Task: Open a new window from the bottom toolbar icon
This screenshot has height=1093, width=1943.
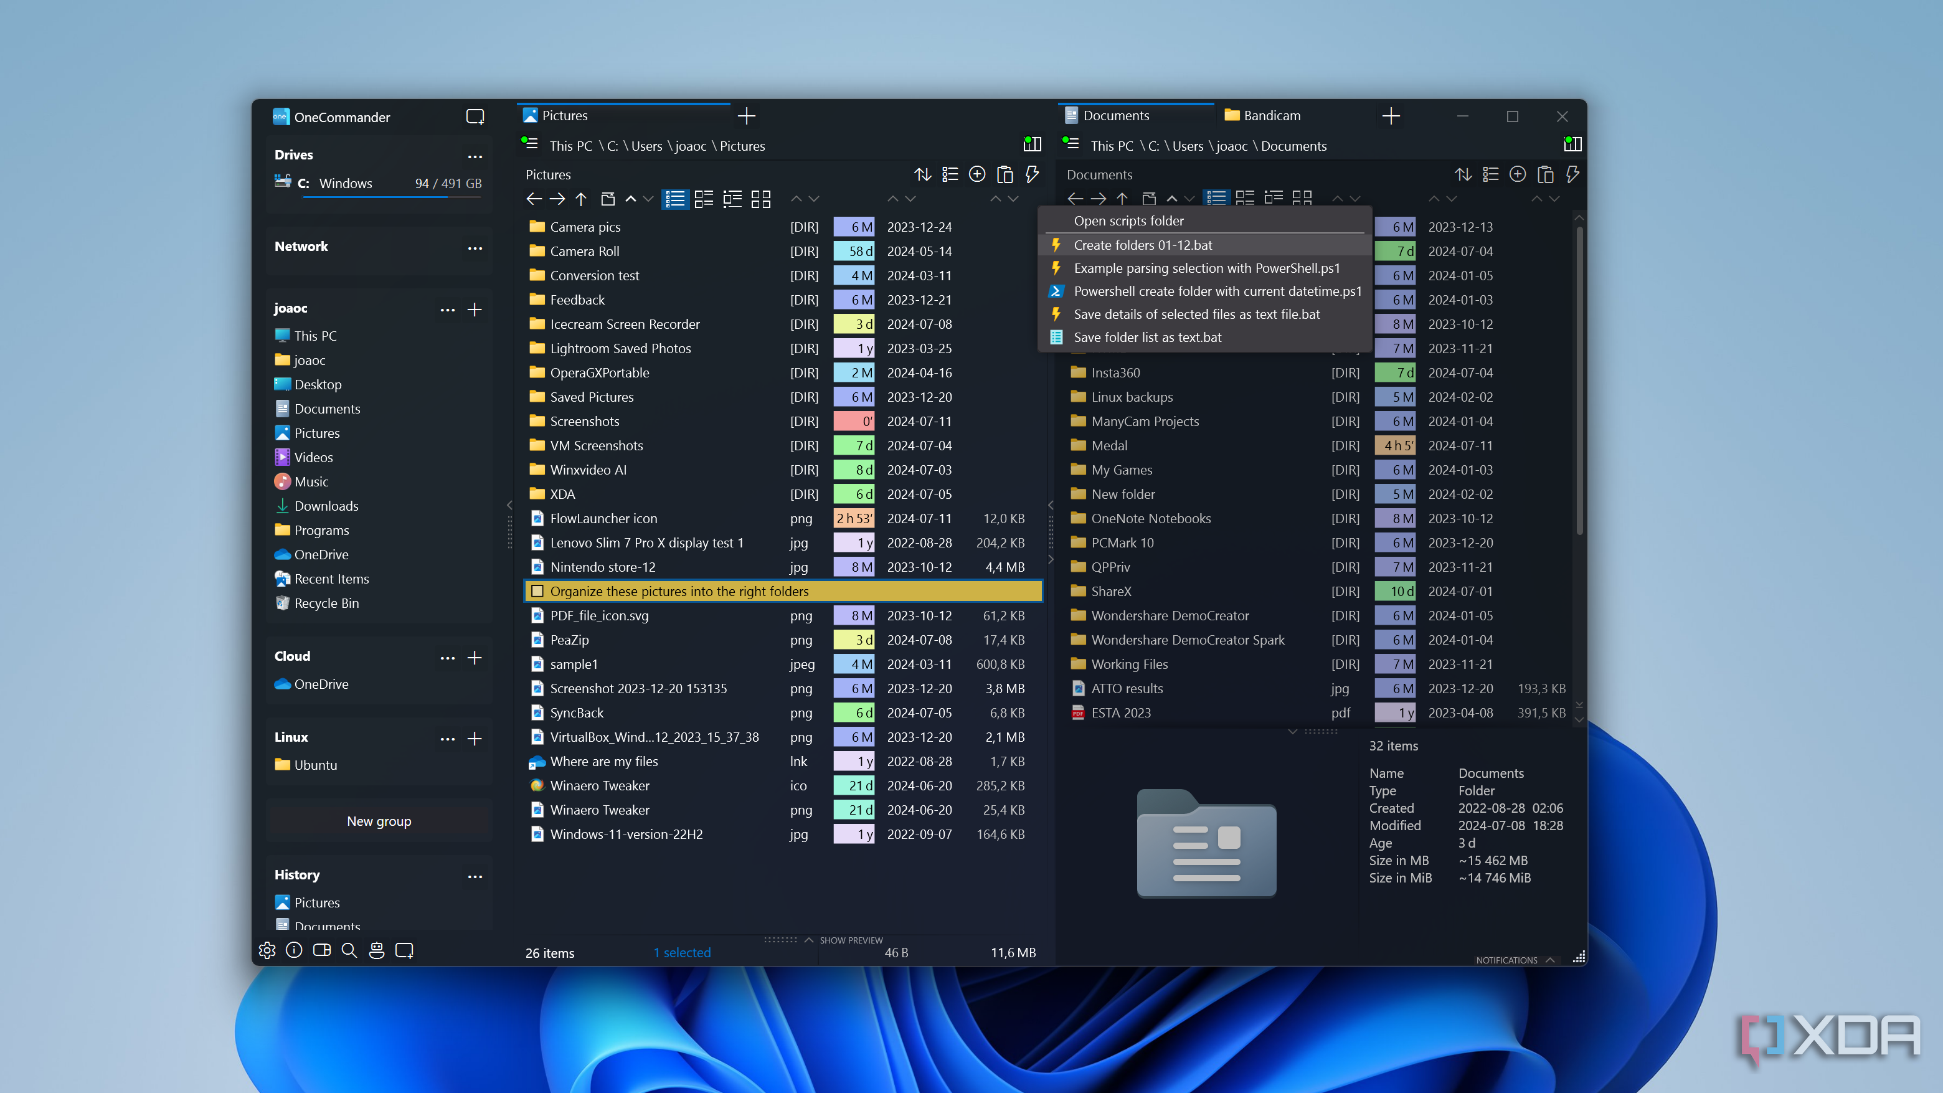Action: (x=404, y=950)
